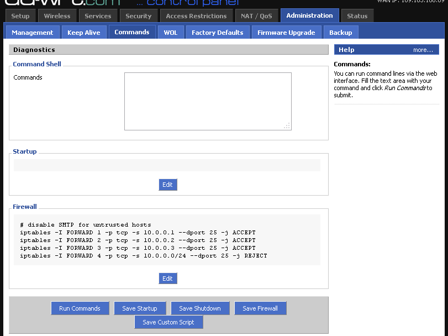Click the comment line '# disable SMTP for untrusted hosts'
The width and height of the screenshot is (448, 336).
click(x=86, y=224)
